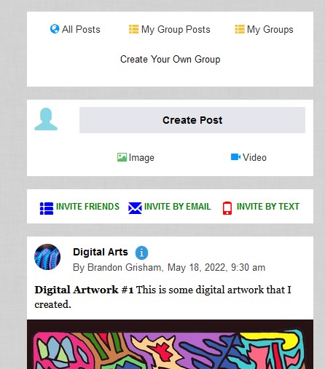Choose INVITE BY EMAIL link
325x369 pixels.
point(178,207)
